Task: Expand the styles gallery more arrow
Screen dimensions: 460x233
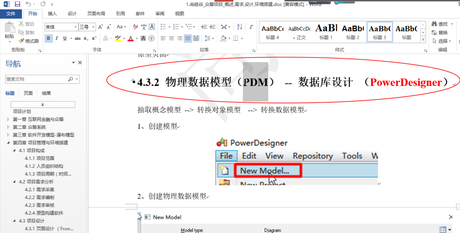Action: (423, 40)
